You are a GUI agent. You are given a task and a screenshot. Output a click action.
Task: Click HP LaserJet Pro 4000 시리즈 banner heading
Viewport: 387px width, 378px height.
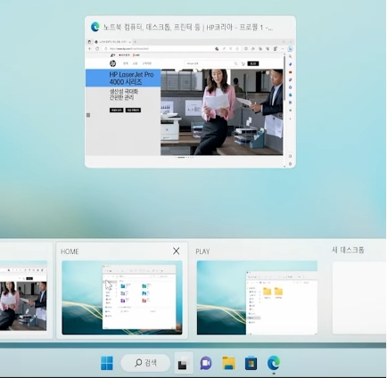pos(131,78)
